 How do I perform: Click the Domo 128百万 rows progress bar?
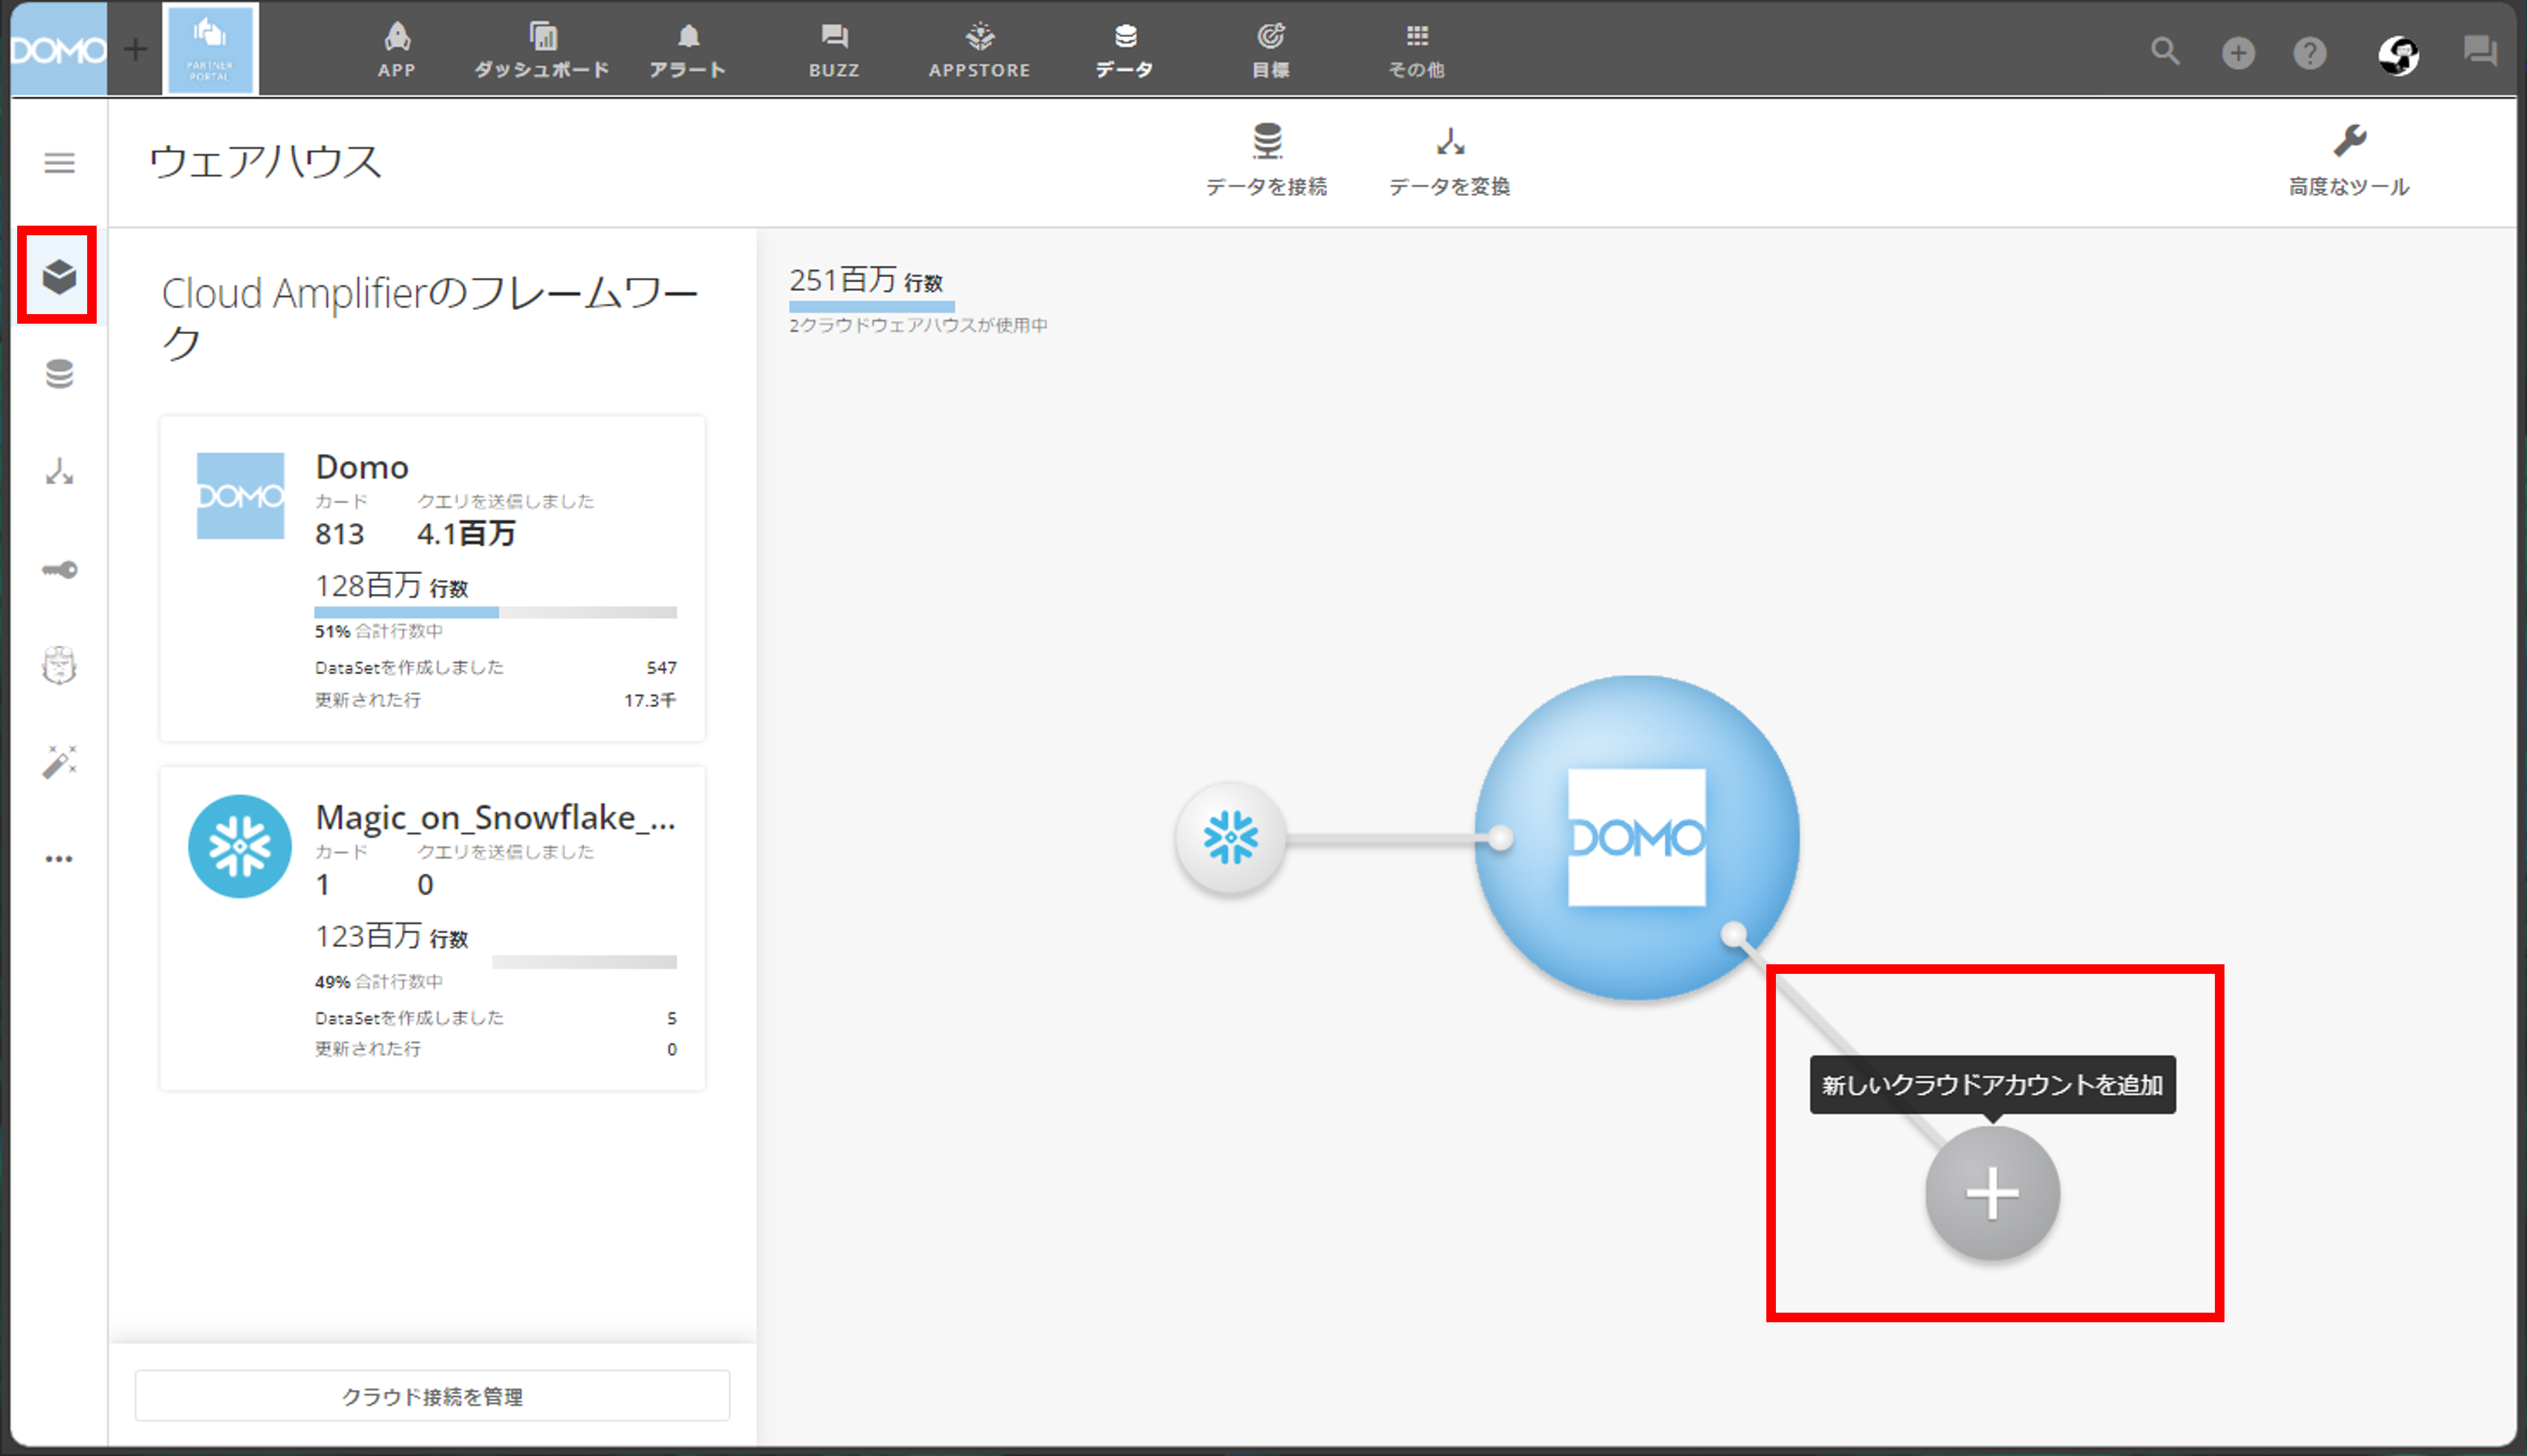pyautogui.click(x=495, y=612)
